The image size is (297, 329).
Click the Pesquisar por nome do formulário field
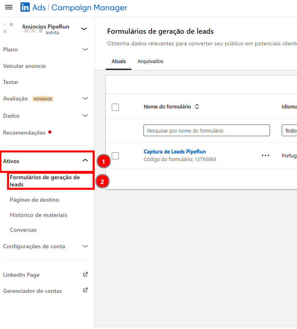(207, 131)
